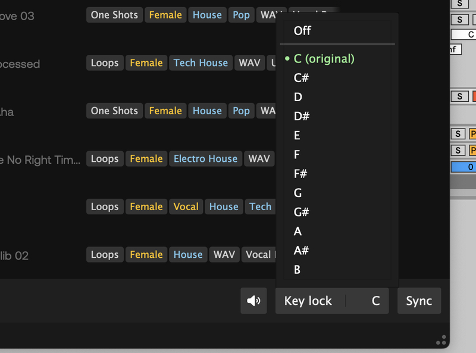
Task: Choose C (original) from the key list
Action: coord(324,58)
